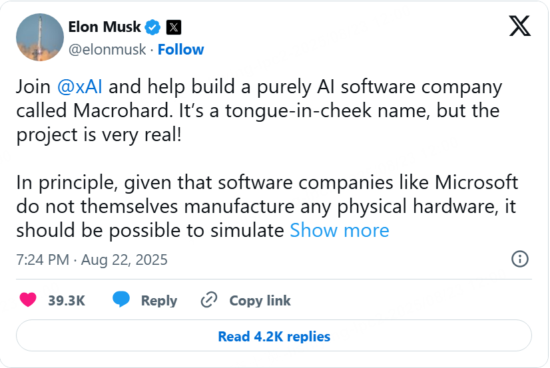Click the black X affiliate badge

click(174, 27)
